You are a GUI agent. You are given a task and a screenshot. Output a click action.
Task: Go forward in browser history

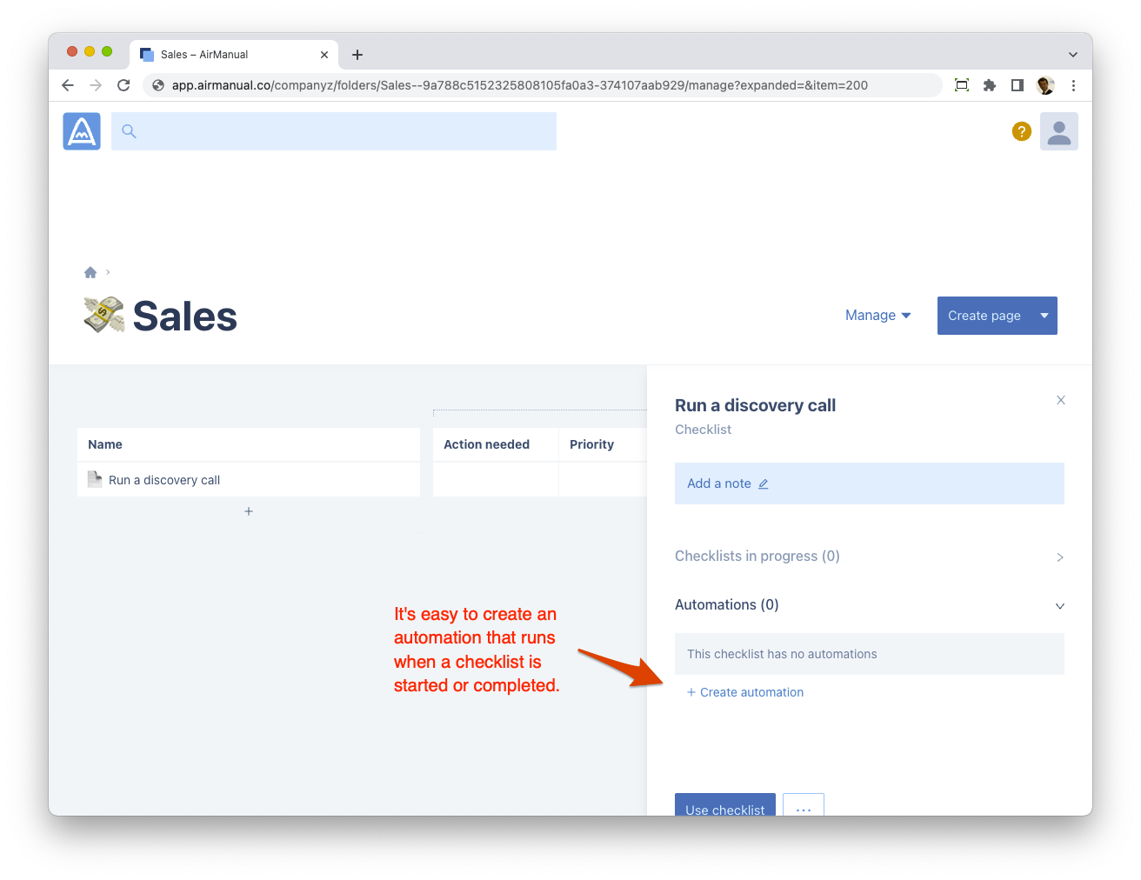click(x=96, y=85)
